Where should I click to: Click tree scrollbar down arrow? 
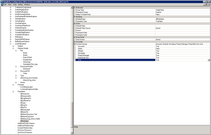click(71, 133)
